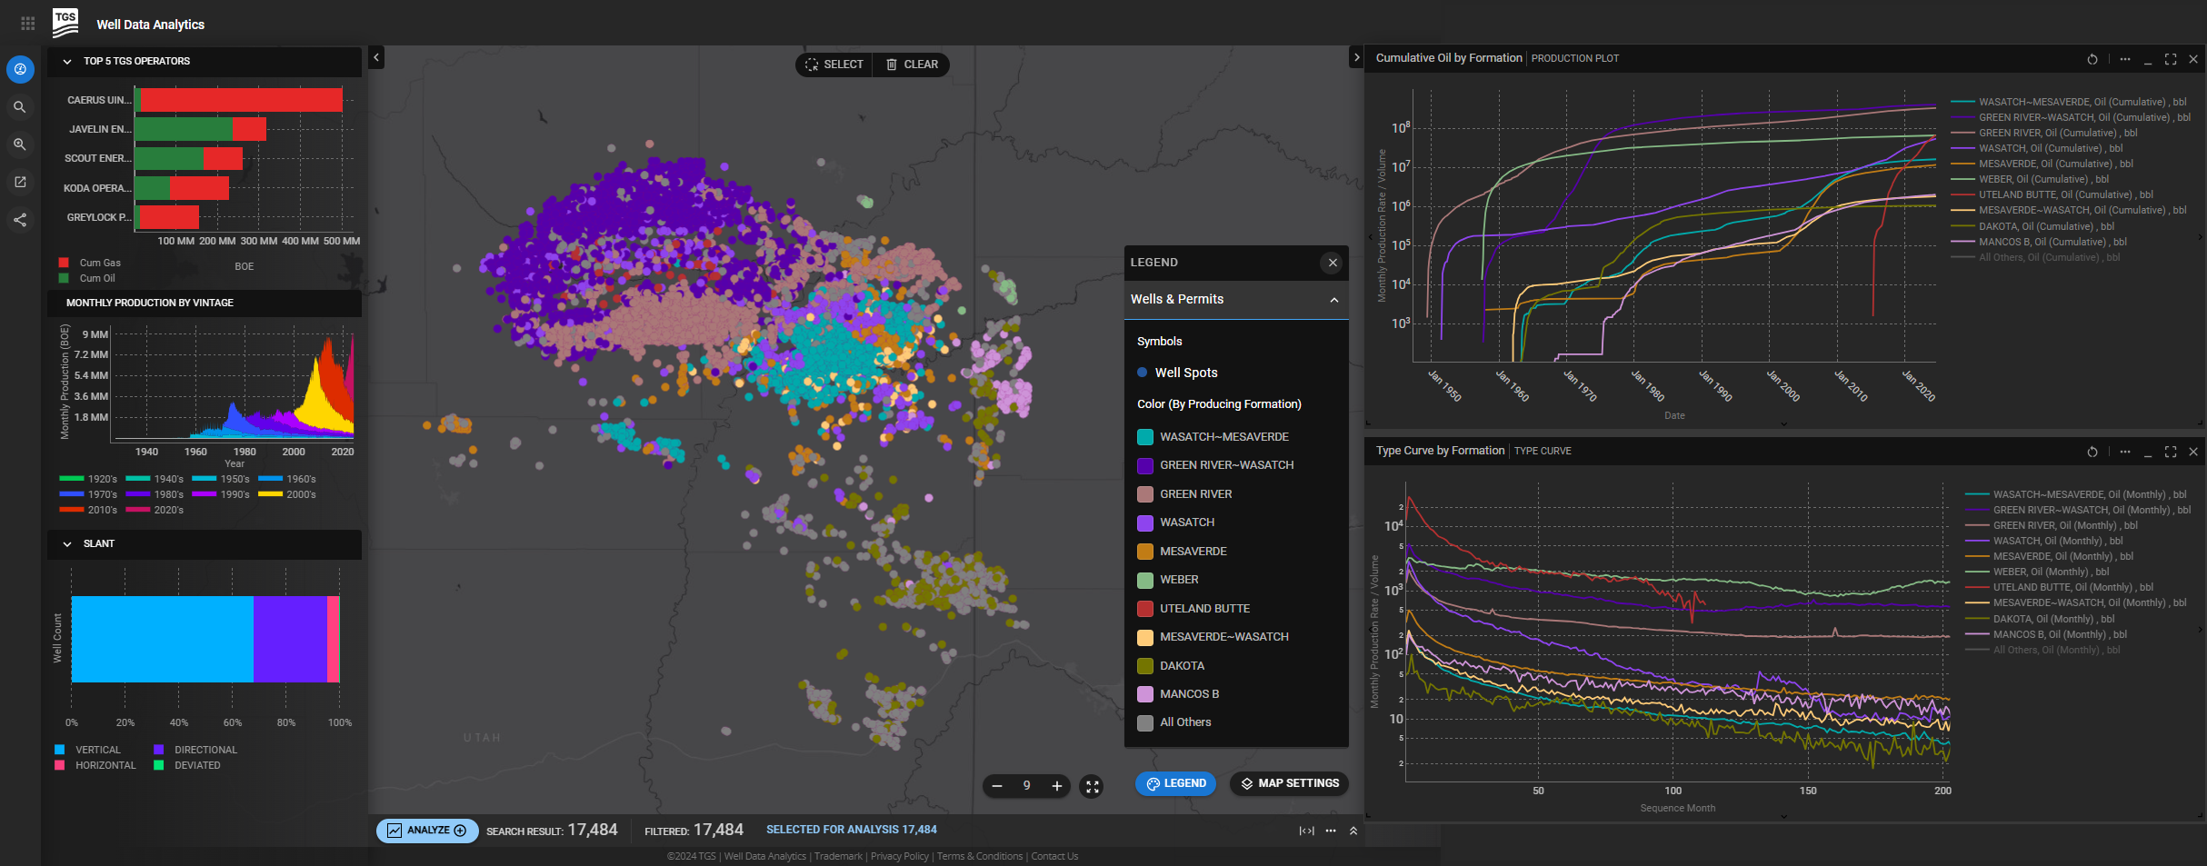The image size is (2207, 866).
Task: Click the UTELAND BUTTE color swatch
Action: [1144, 609]
